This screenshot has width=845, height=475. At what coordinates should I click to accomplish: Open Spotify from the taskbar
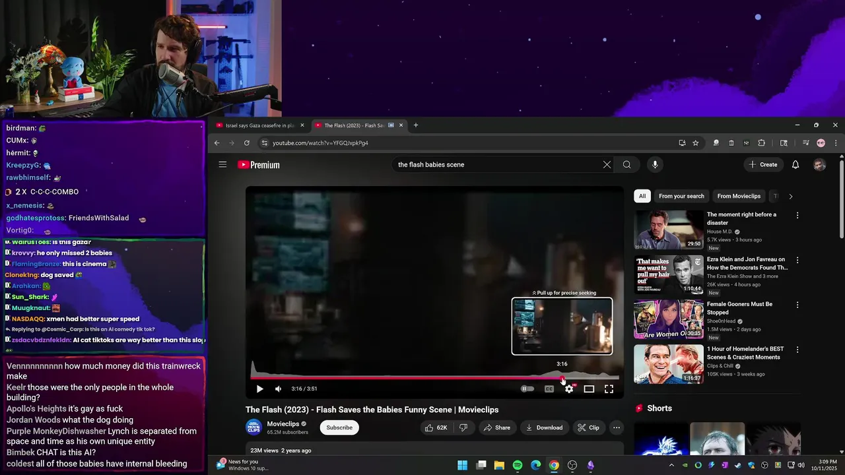pyautogui.click(x=518, y=465)
